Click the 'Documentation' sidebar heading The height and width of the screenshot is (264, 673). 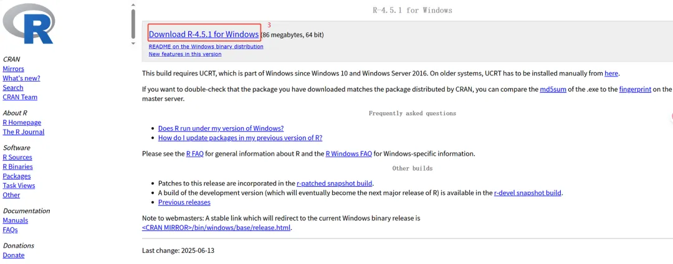pyautogui.click(x=26, y=211)
